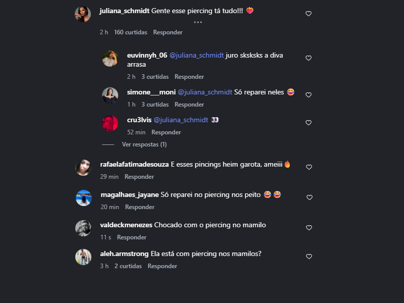The width and height of the screenshot is (404, 303).
Task: Like aleh.armstrong's comment heart icon
Action: coord(309,257)
